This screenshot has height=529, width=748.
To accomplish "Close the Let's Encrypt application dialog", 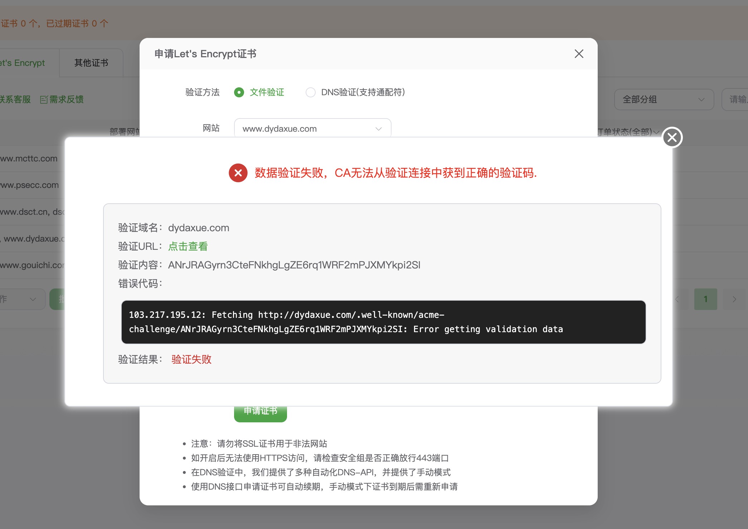I will pyautogui.click(x=579, y=54).
